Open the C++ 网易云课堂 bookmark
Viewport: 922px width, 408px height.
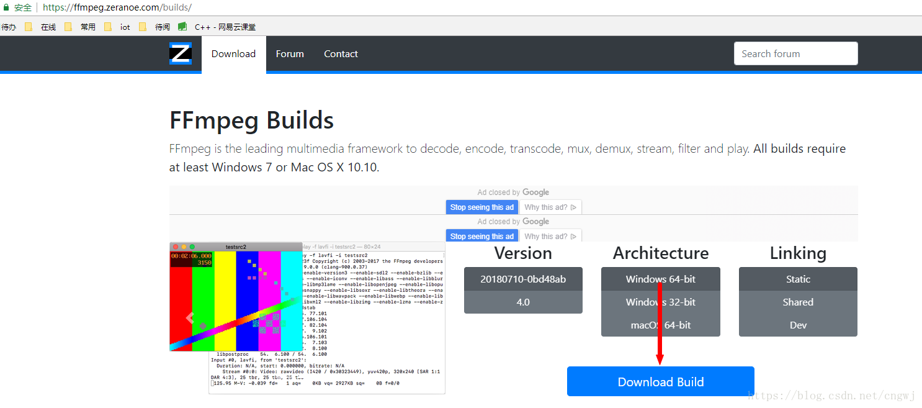coord(217,27)
